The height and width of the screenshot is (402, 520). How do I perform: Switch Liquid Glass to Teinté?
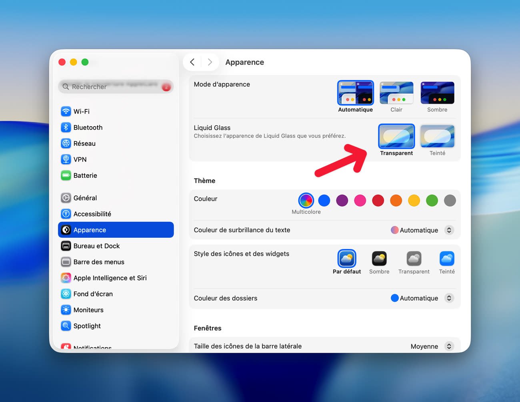pos(437,137)
